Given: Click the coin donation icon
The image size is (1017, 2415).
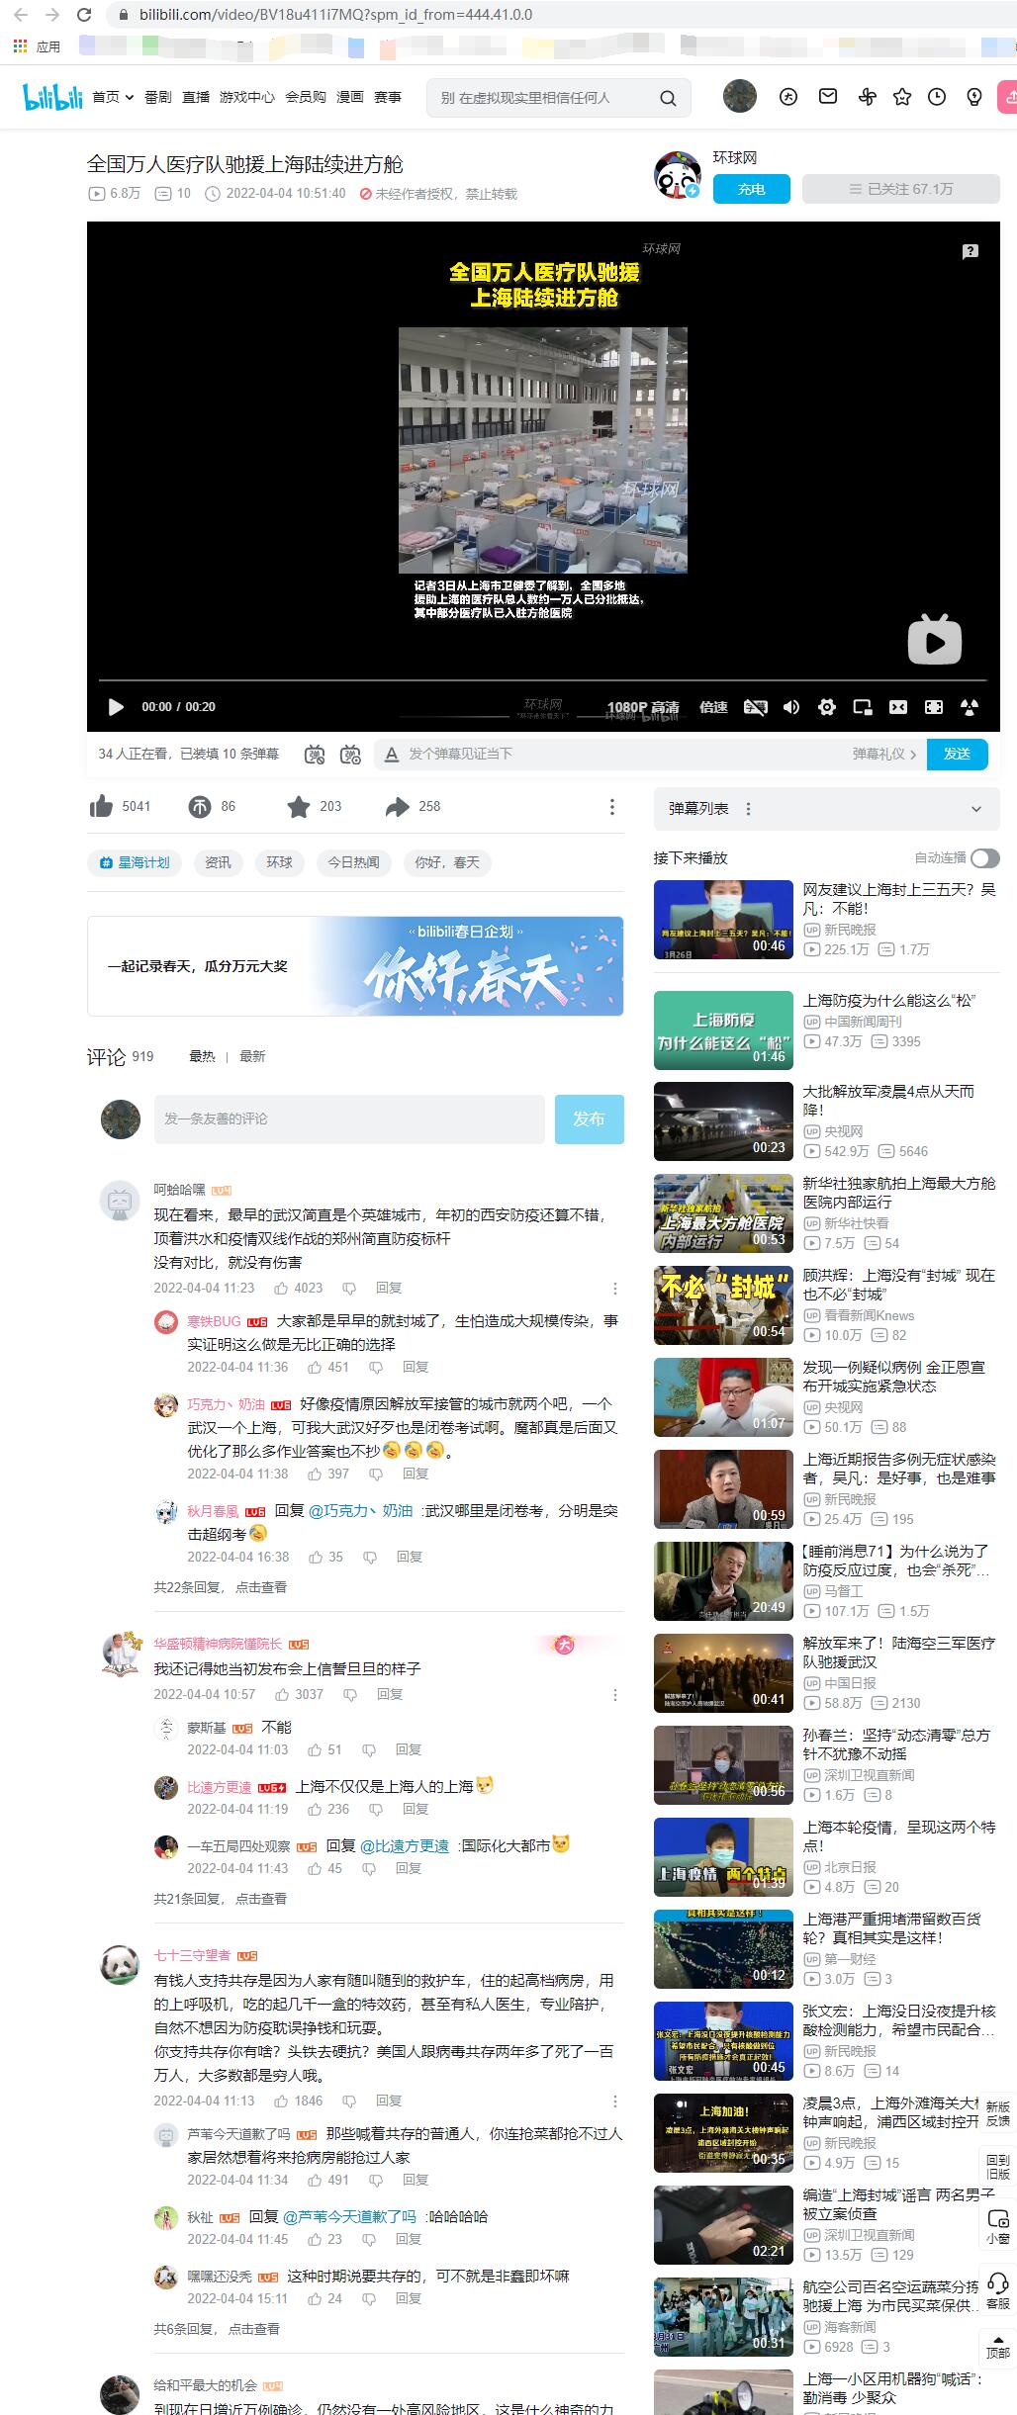Looking at the screenshot, I should click(x=200, y=807).
